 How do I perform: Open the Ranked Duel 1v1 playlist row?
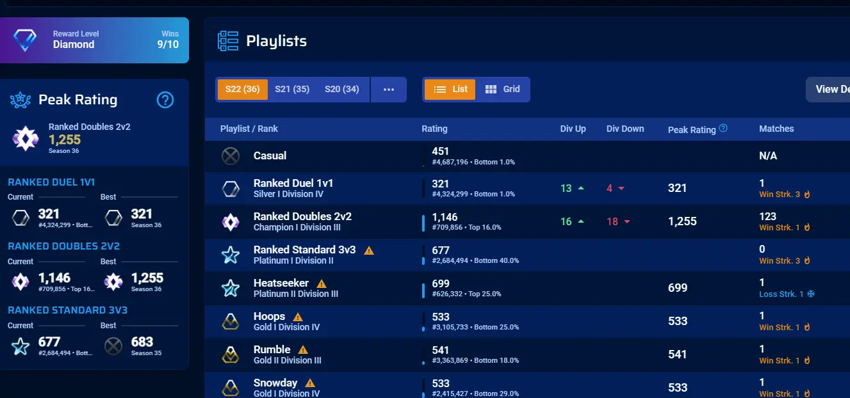293,188
